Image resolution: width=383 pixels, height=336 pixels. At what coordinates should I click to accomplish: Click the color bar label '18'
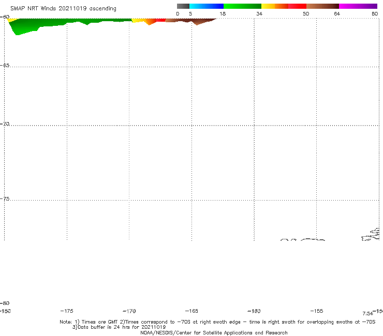coord(223,14)
